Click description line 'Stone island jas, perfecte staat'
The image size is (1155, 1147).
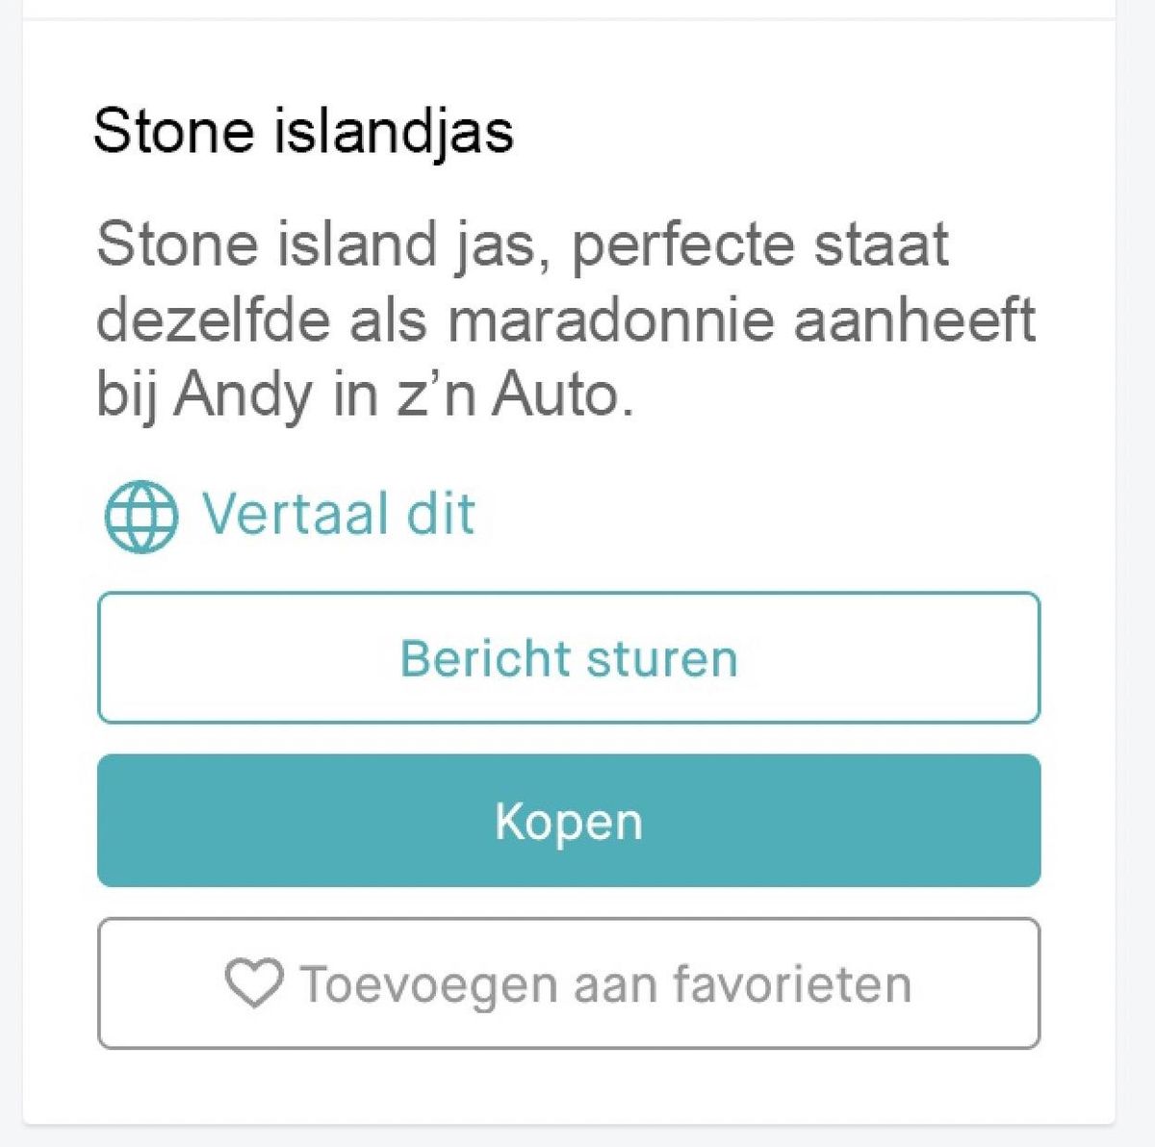523,244
